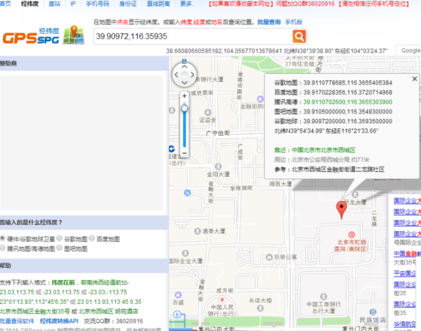Click the 百盛 shopping icon
Screen dimensions: 421x331
pos(178,295)
